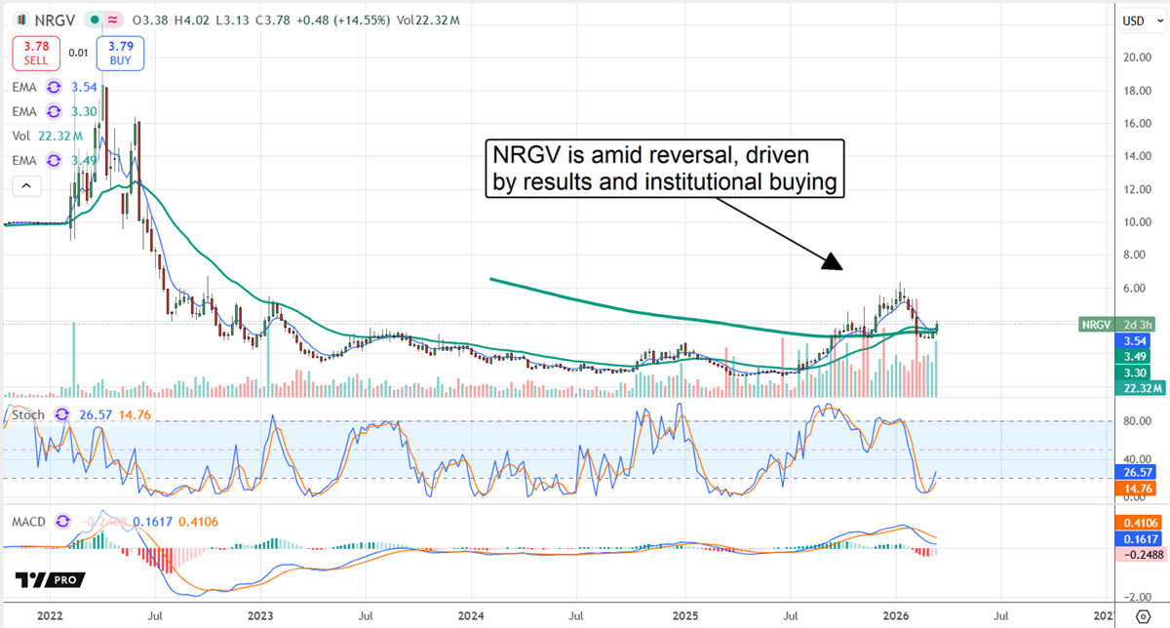
Task: Select the NRGV reversal annotation text box
Action: (665, 169)
